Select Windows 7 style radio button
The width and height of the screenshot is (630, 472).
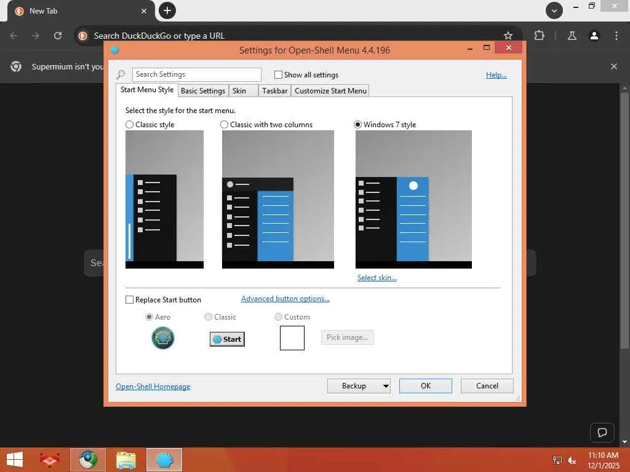[x=357, y=125]
